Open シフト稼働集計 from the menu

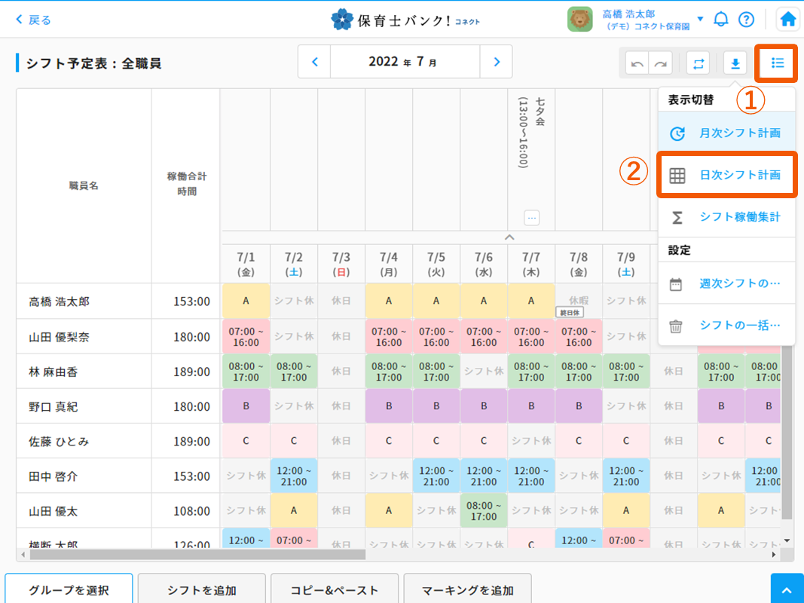coord(726,217)
